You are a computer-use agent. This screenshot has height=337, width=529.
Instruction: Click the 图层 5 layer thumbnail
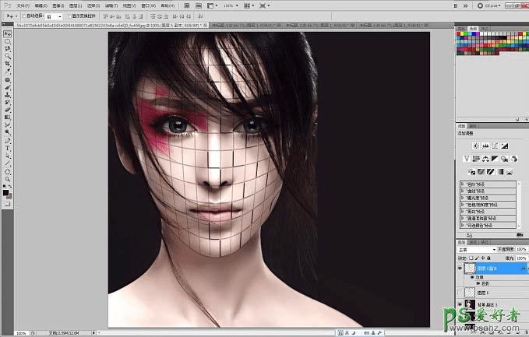click(x=470, y=292)
